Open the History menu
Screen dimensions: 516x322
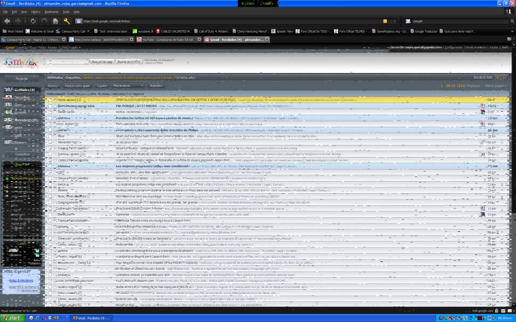click(36, 12)
